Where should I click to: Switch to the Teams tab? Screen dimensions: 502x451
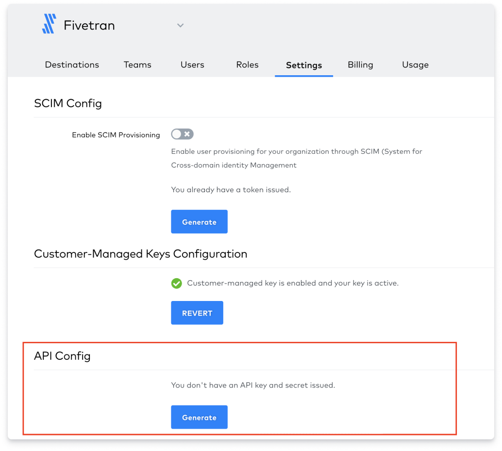pos(137,65)
